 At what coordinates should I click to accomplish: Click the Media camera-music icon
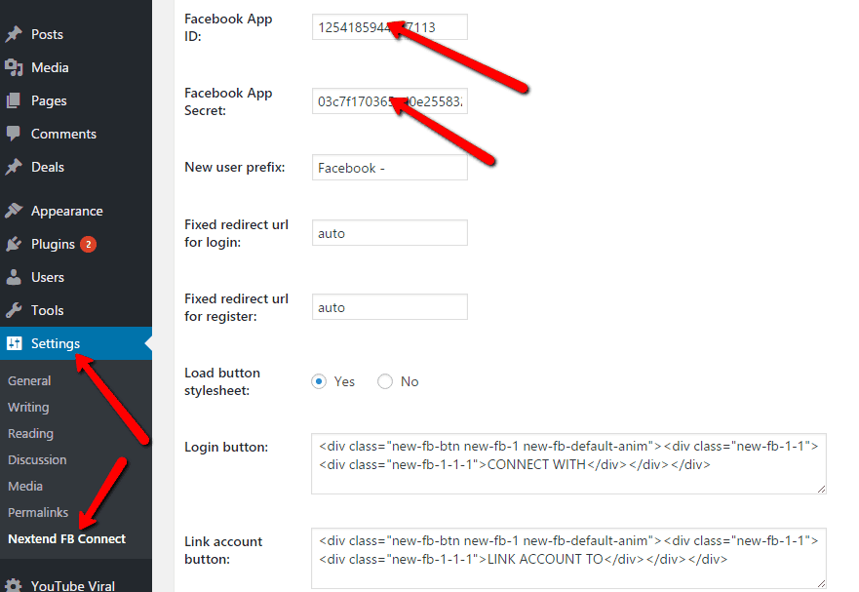click(14, 67)
